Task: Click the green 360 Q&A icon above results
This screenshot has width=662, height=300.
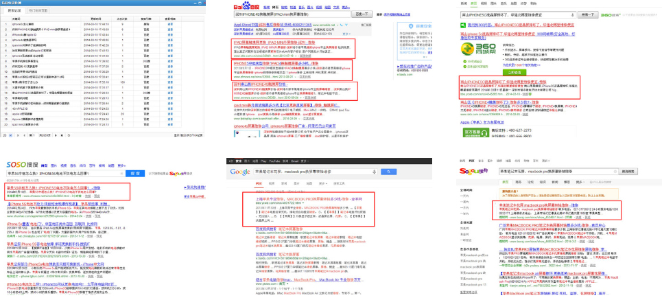Action: 462,25
